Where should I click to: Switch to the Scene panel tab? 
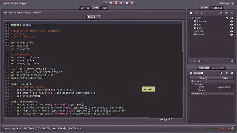204,8
